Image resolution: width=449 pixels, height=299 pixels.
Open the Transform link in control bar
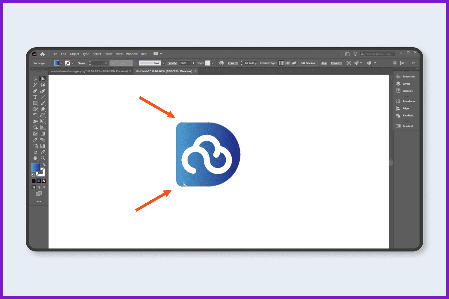pos(336,63)
